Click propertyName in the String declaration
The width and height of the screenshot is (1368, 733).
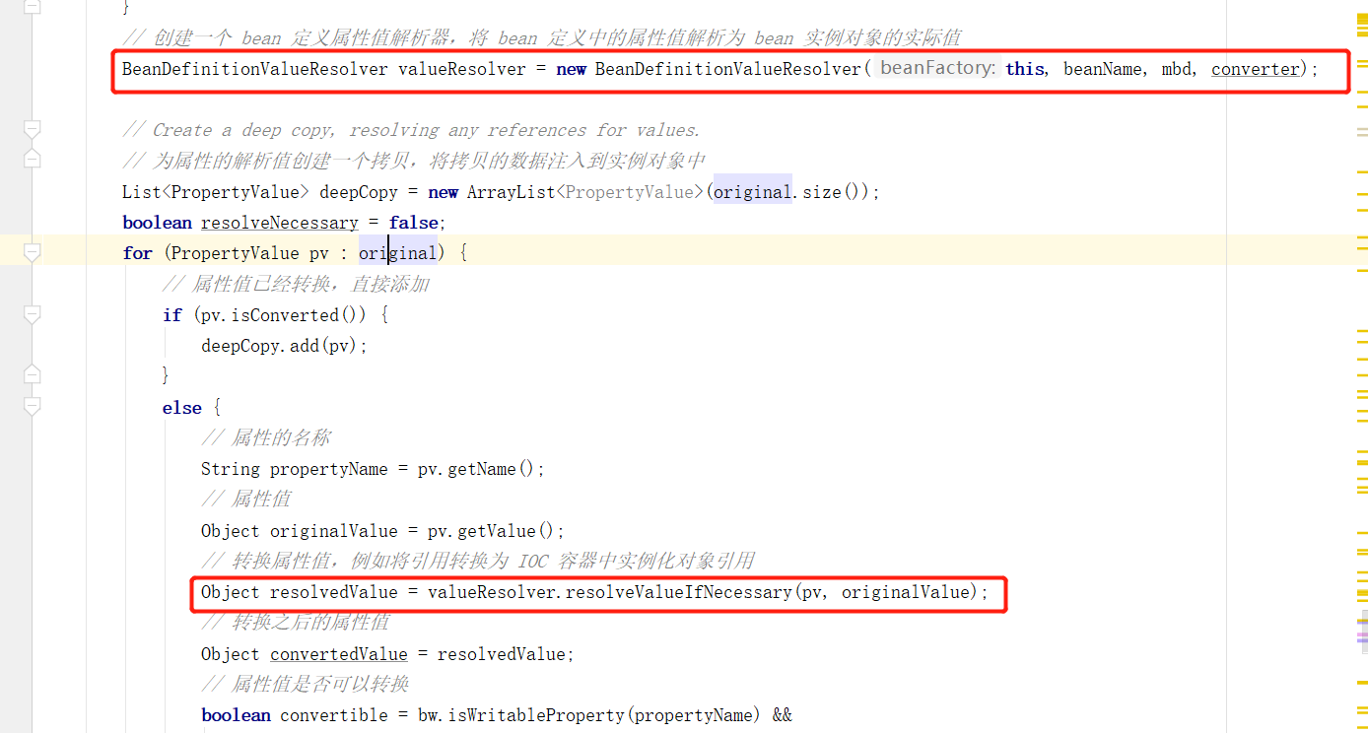[x=328, y=469]
